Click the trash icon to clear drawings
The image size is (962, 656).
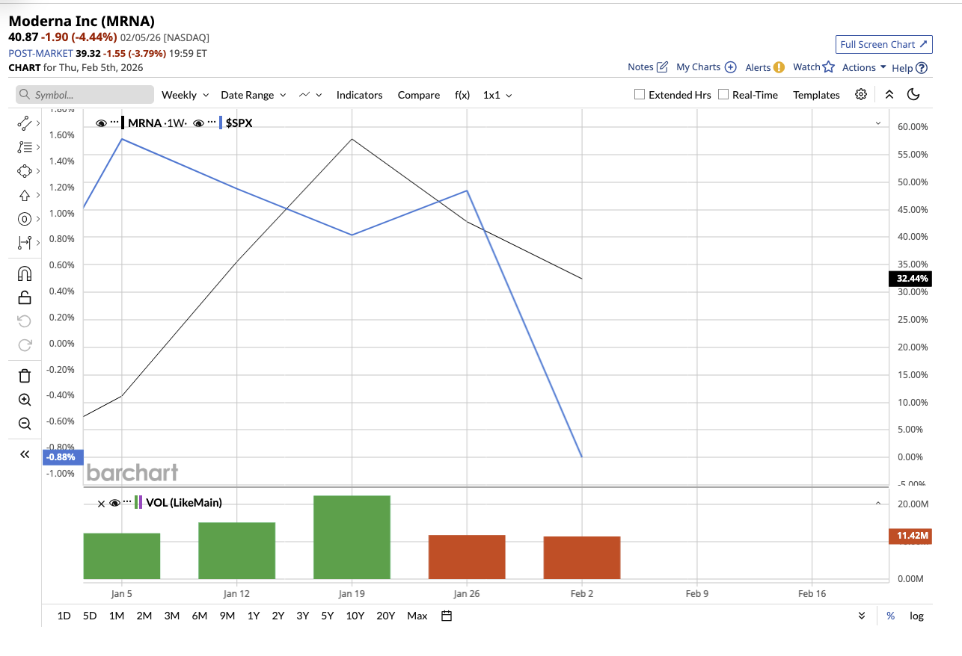[24, 374]
